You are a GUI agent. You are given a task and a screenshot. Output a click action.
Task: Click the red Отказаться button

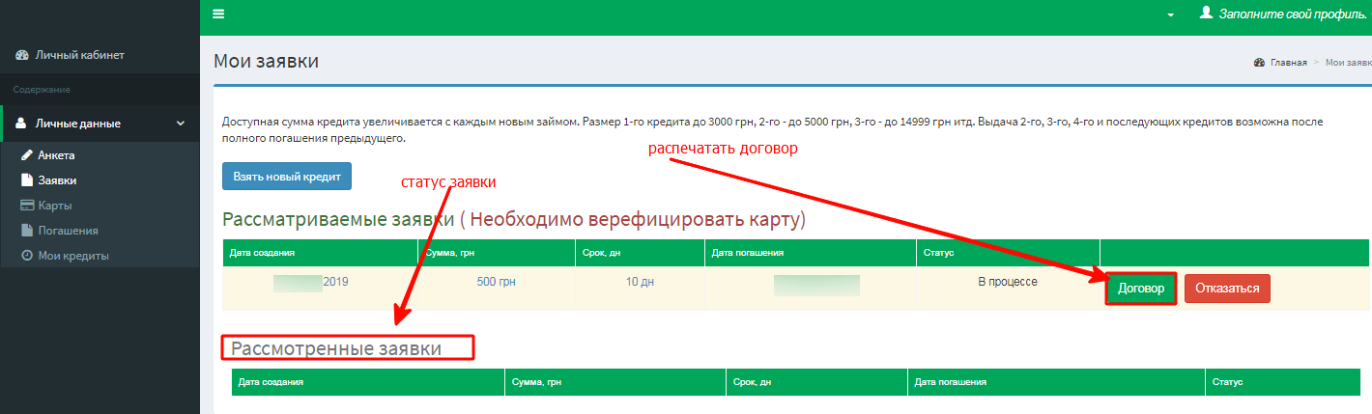tap(1227, 289)
